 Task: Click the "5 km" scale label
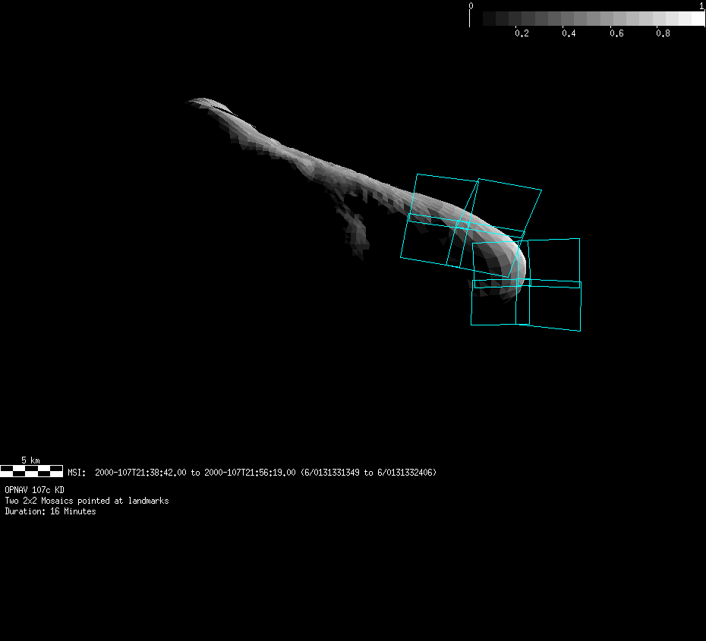pos(30,460)
